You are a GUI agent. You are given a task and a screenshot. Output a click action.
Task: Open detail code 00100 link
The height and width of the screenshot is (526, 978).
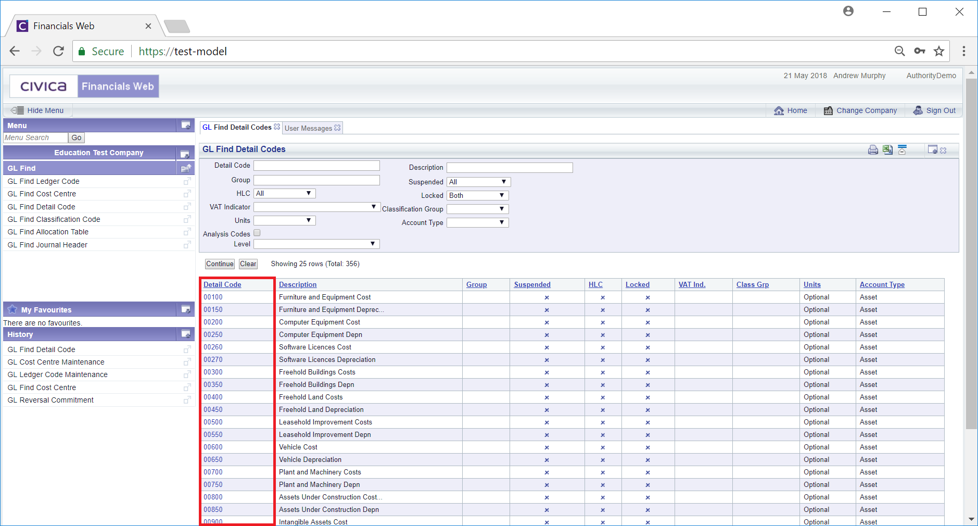213,297
